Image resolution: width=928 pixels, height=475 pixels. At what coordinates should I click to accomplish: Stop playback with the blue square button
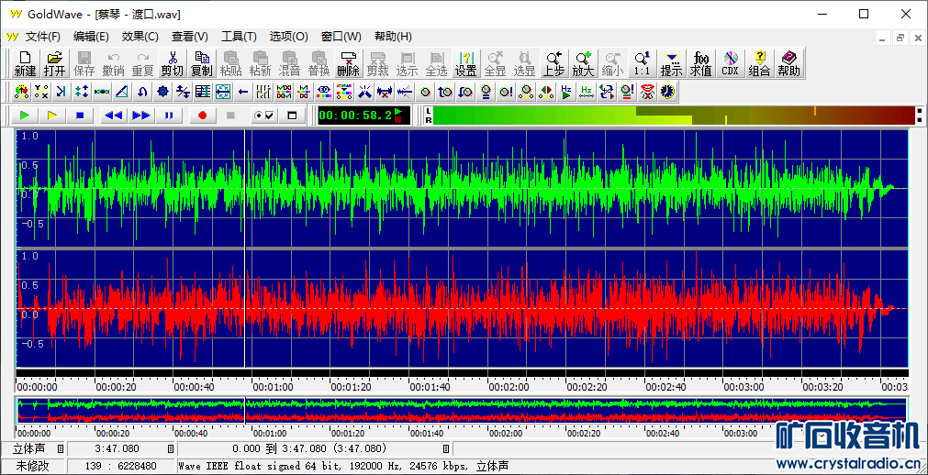click(x=81, y=116)
